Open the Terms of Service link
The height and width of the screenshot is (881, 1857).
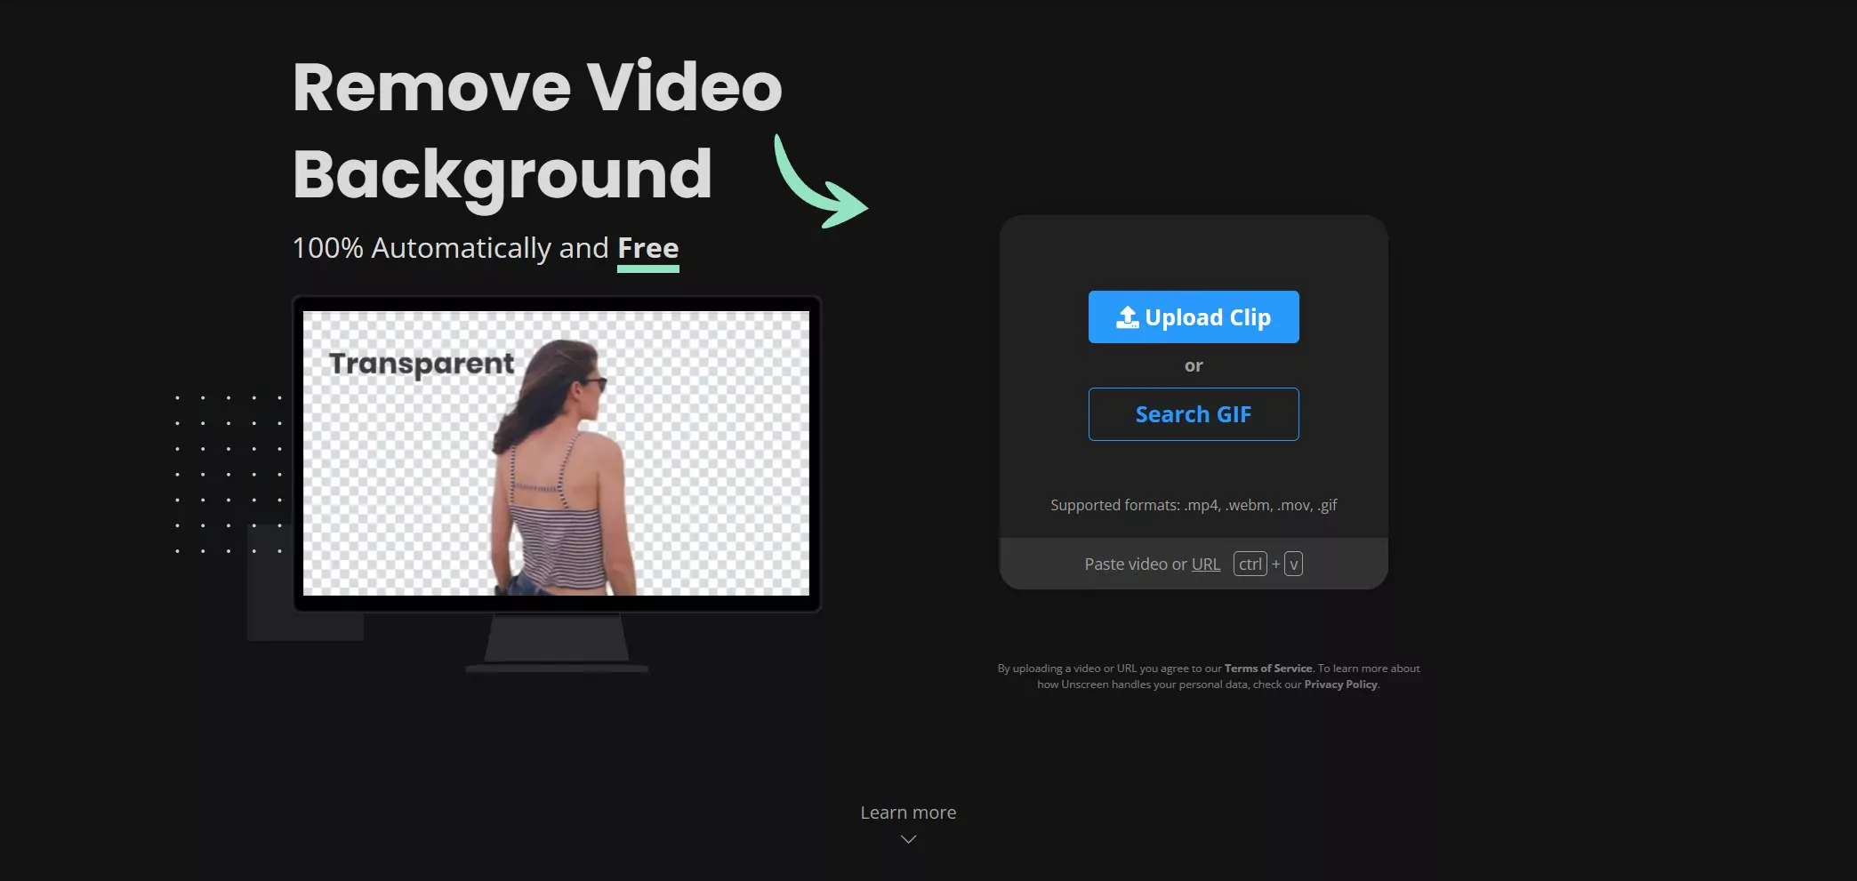click(1268, 669)
